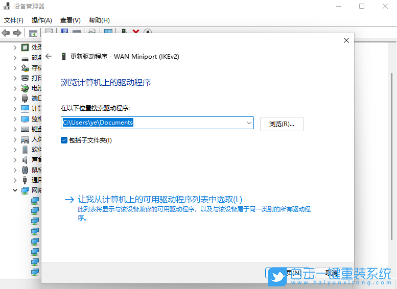Screen dimensions: 397x289
Task: Click the scan for hardware changes monitor icon
Action: point(108,32)
